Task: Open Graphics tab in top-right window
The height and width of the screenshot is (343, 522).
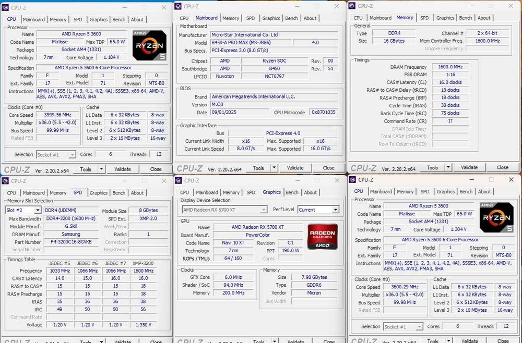Action: pyautogui.click(x=445, y=18)
